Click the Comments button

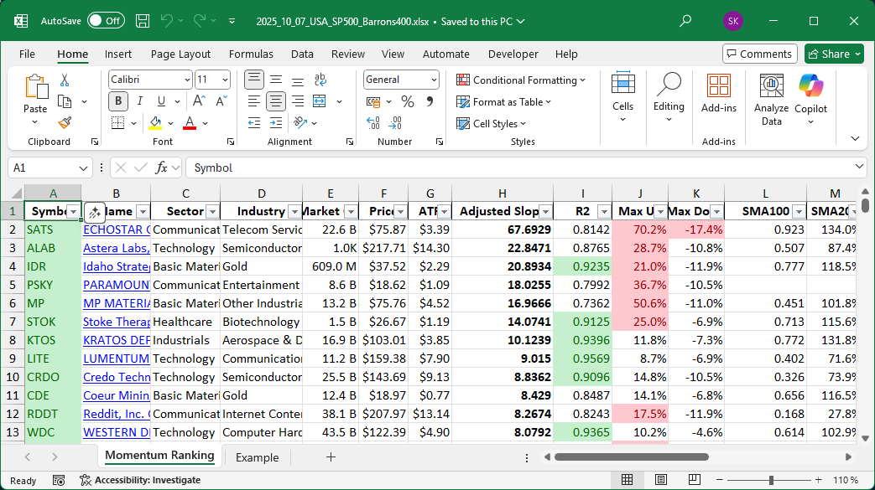click(x=759, y=54)
